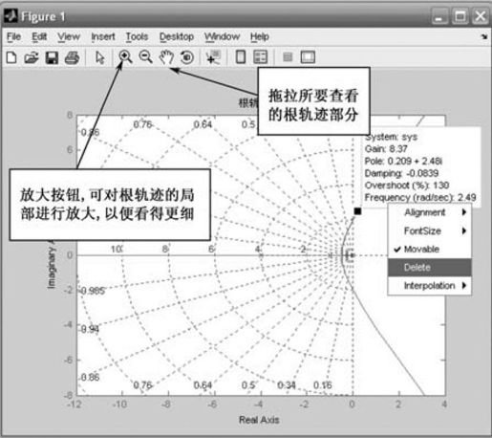Viewport: 492px width, 438px height.
Task: Create a new figure via toolbar icon
Action: [11, 57]
